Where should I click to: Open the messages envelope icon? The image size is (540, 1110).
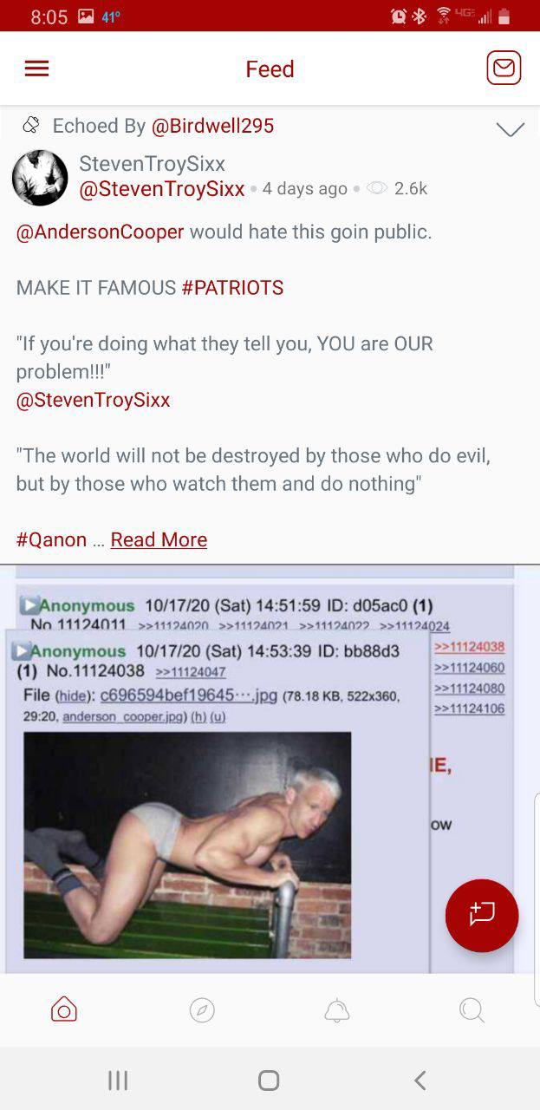[x=504, y=69]
